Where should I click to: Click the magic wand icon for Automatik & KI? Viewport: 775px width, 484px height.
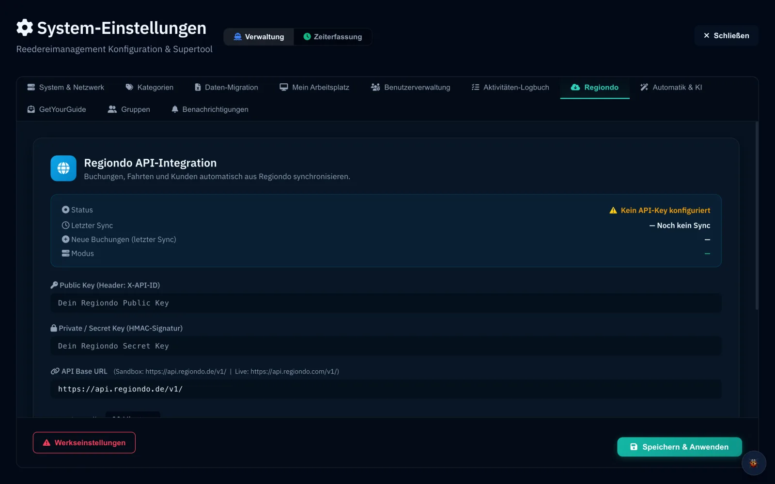644,87
